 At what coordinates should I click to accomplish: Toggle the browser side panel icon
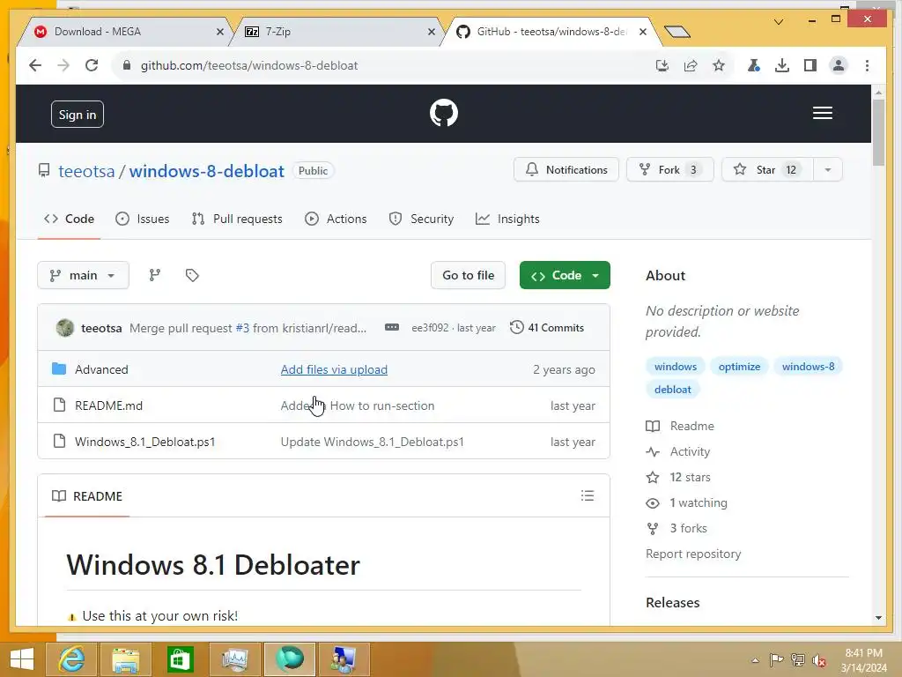[x=810, y=65]
